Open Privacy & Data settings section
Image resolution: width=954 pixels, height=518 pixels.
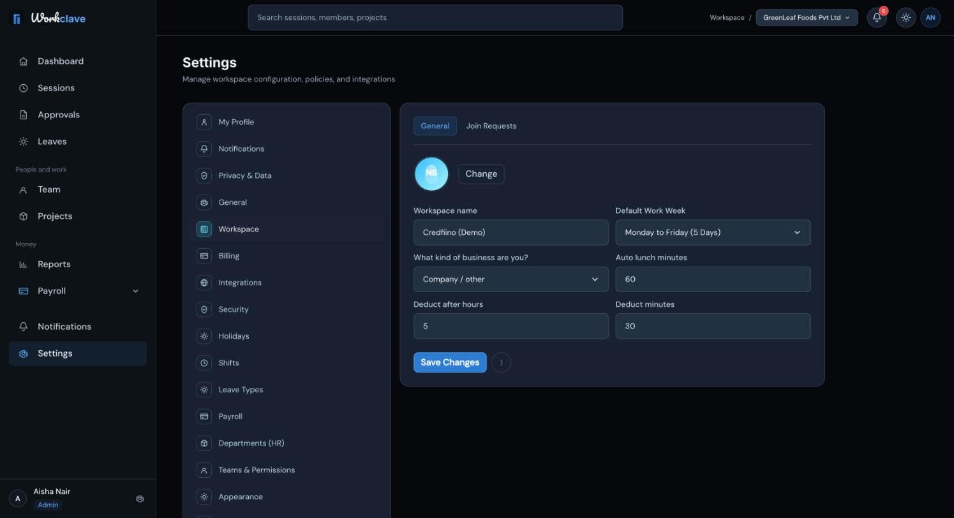(287, 175)
